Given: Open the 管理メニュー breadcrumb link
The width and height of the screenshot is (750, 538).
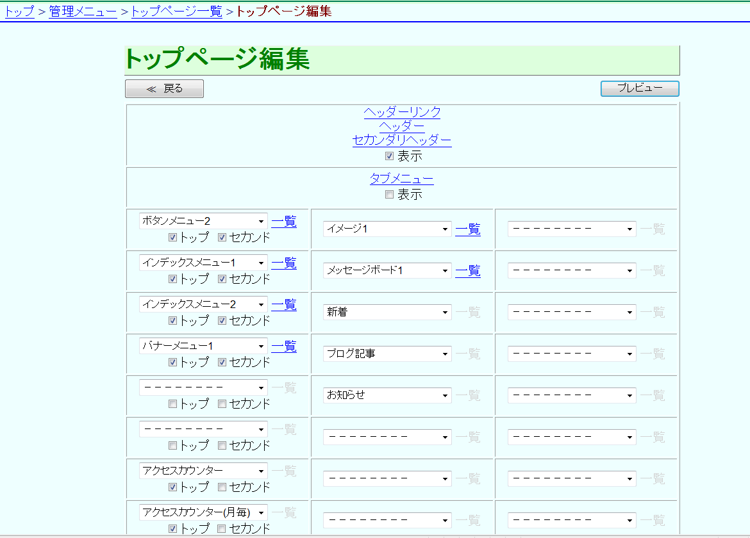Looking at the screenshot, I should tap(83, 11).
